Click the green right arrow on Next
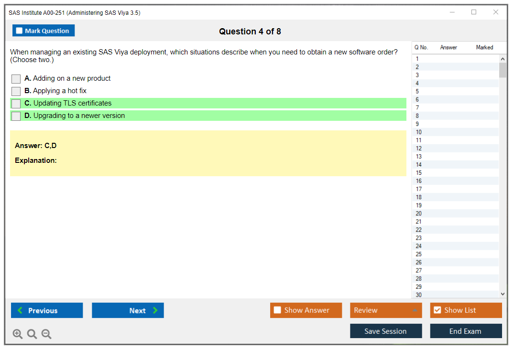Image resolution: width=514 pixels, height=351 pixels. (155, 310)
